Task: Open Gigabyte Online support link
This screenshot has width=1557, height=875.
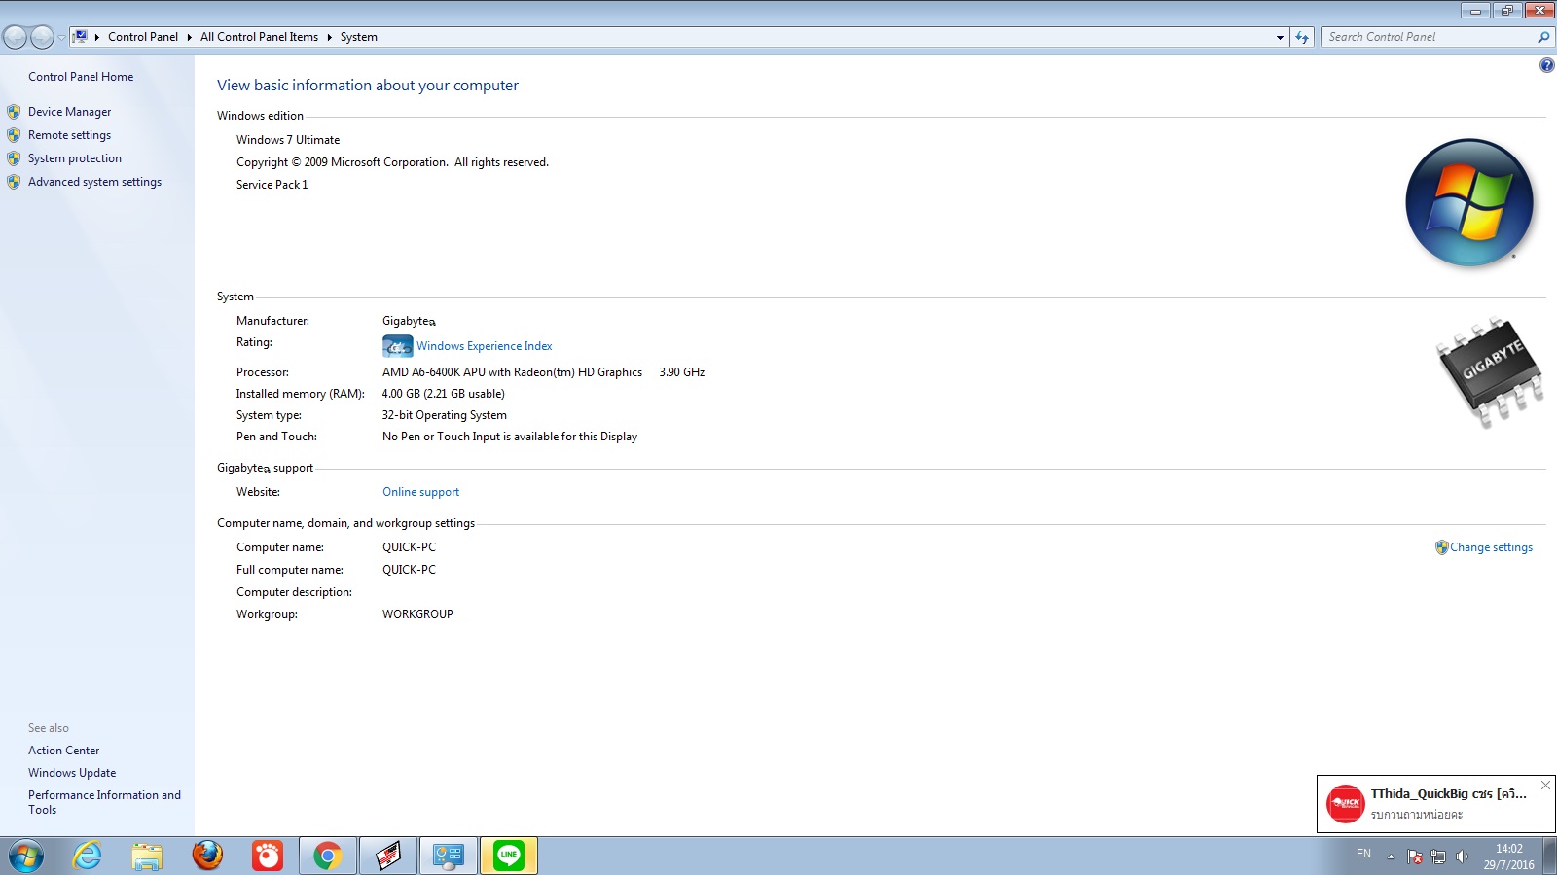Action: pyautogui.click(x=420, y=492)
